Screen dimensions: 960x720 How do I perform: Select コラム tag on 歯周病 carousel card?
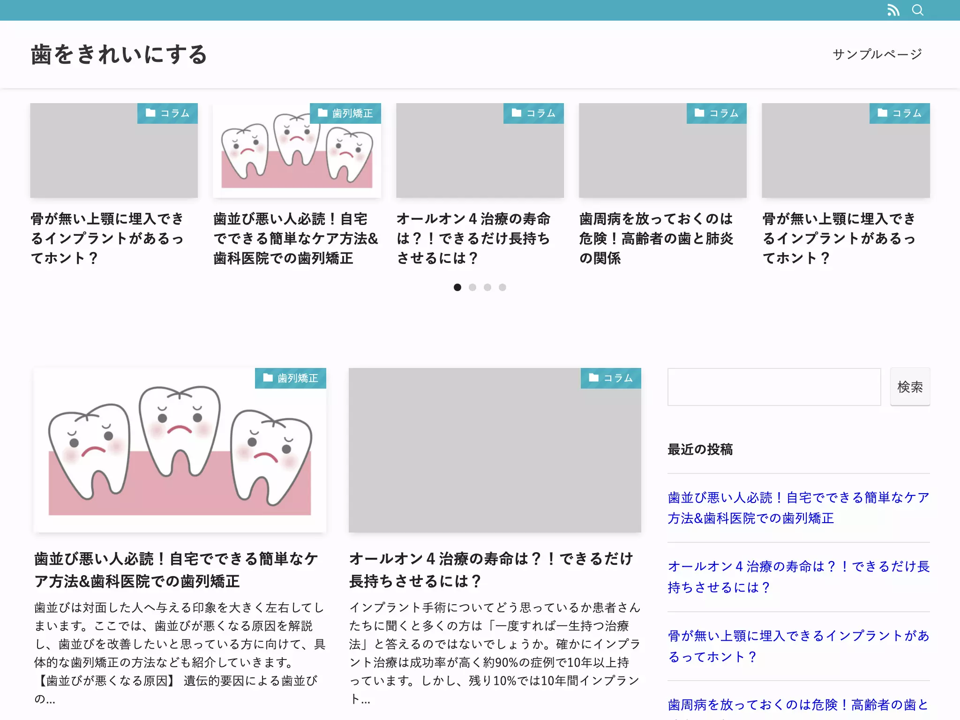[716, 113]
